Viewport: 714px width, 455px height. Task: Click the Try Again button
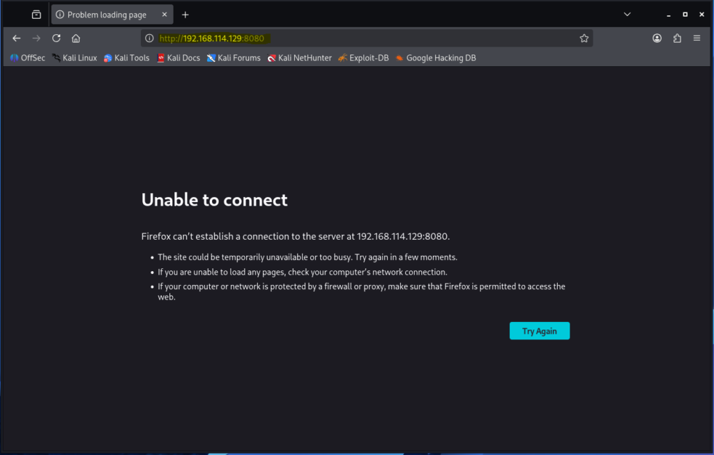539,331
